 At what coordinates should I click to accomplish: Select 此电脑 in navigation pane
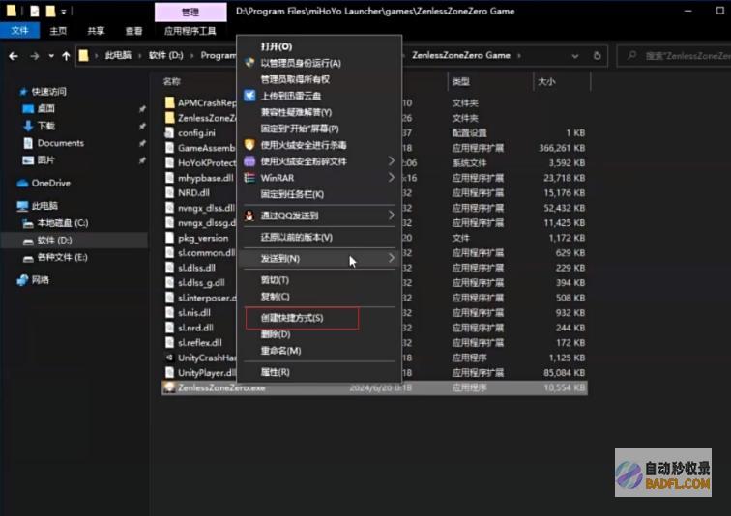(44, 206)
